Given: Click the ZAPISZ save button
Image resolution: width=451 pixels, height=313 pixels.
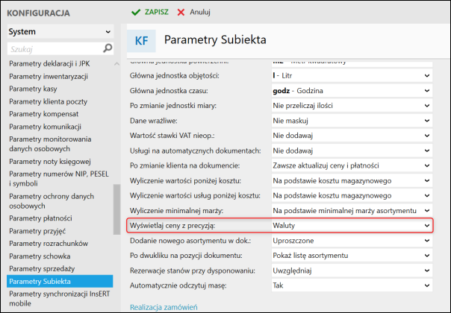Looking at the screenshot, I should point(150,12).
